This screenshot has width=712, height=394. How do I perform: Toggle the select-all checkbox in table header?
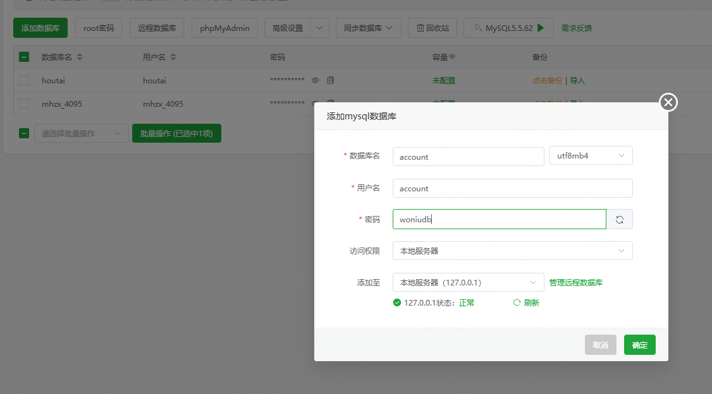24,57
